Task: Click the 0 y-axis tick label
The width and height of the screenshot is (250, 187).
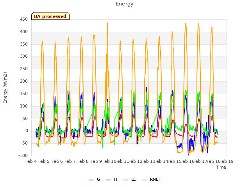Action: [x=27, y=131]
